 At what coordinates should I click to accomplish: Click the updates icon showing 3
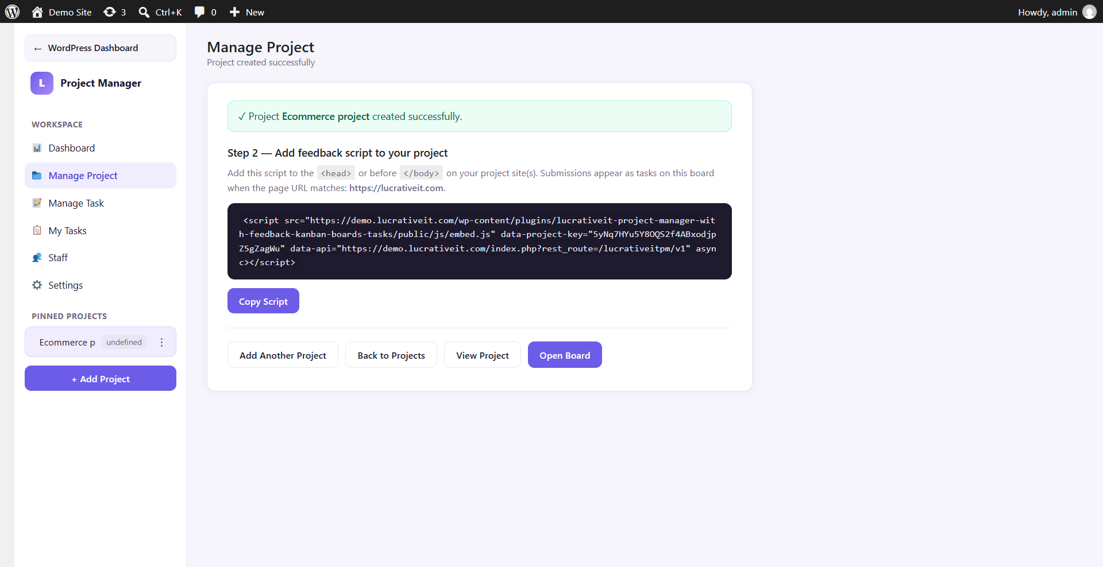coord(110,12)
